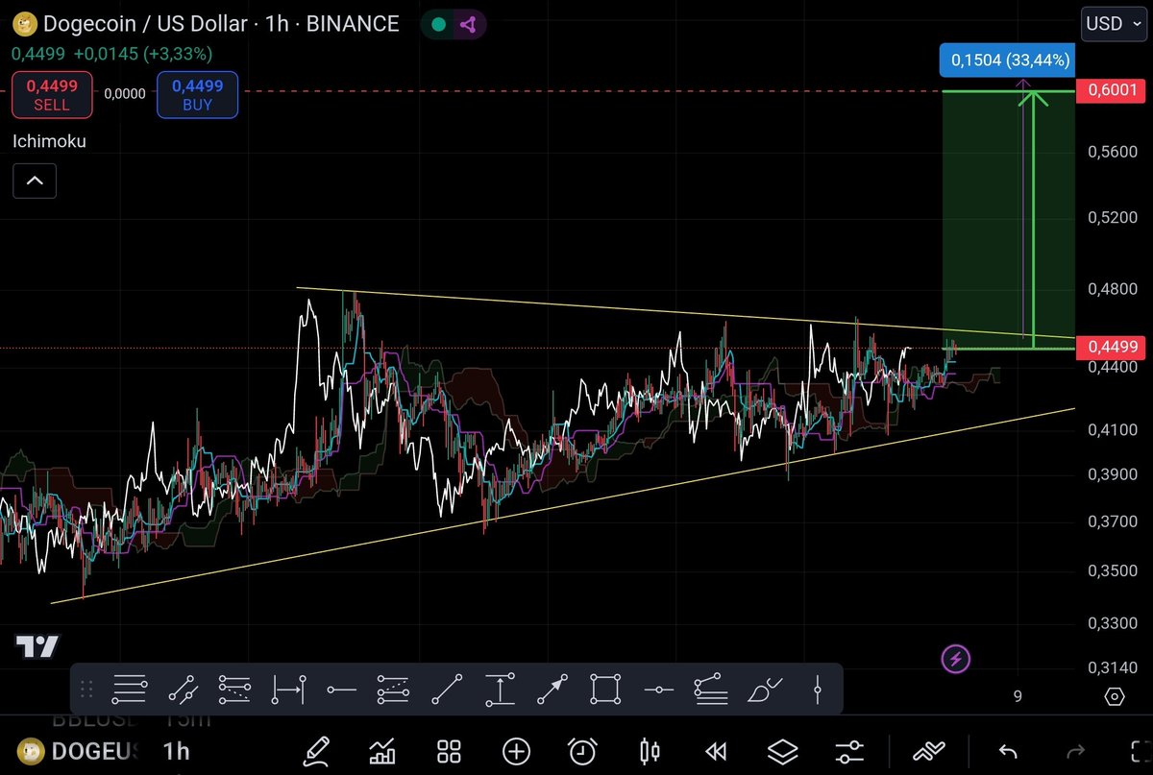
Task: Open the indicators chart icon
Action: [x=383, y=751]
